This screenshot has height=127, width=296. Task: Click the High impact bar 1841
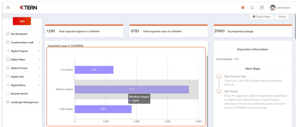click(x=103, y=109)
